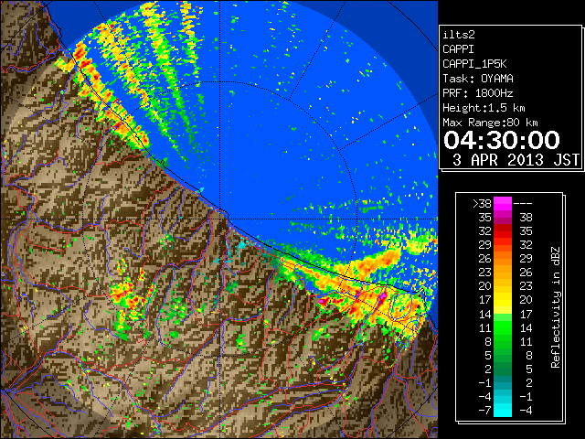Click the 04:30:00 timestamp
Screen dimensions: 585x439
[x=502, y=140]
